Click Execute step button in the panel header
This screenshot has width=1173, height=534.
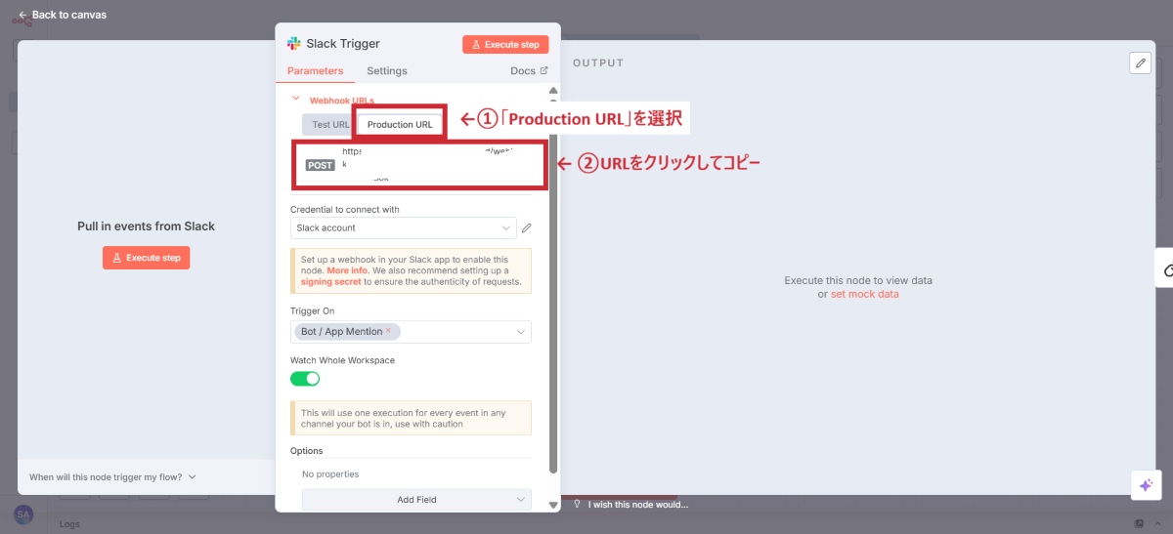[x=505, y=45]
